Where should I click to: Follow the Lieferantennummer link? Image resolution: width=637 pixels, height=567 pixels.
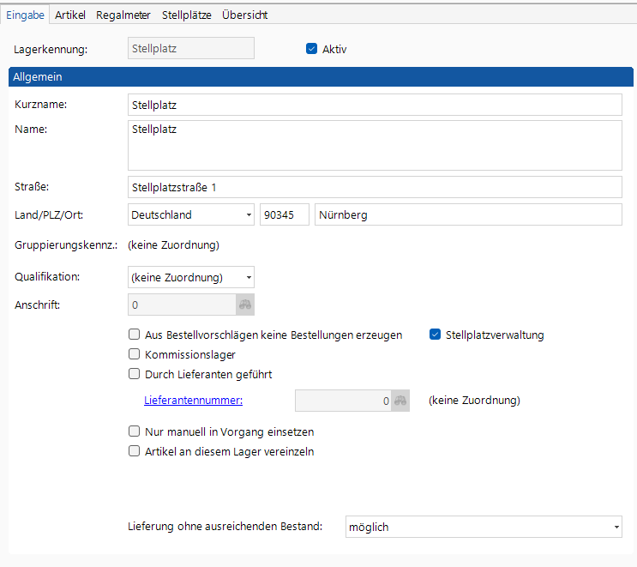click(194, 401)
